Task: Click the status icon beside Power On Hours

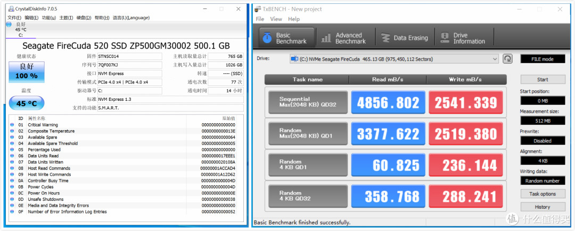Action: pyautogui.click(x=12, y=193)
